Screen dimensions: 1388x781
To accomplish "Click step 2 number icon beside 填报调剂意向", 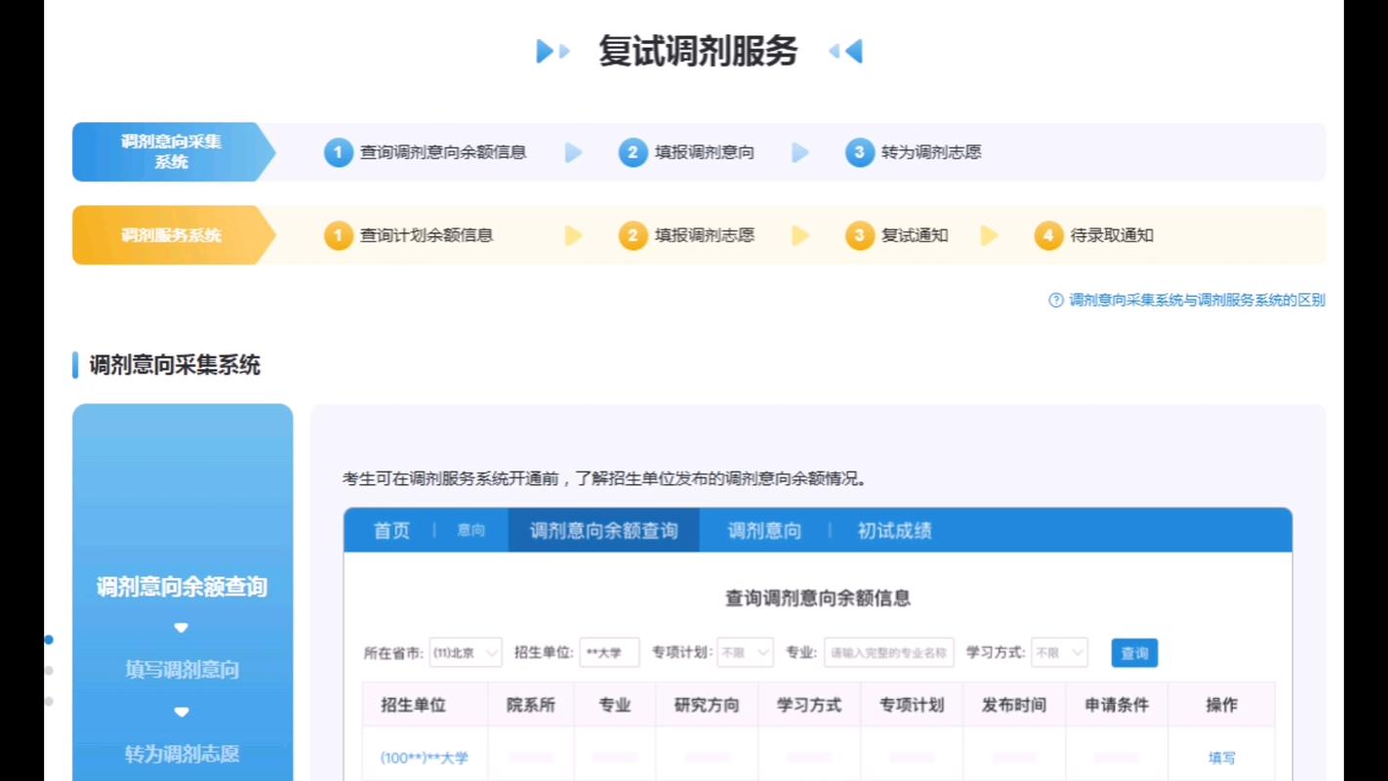I will (633, 152).
